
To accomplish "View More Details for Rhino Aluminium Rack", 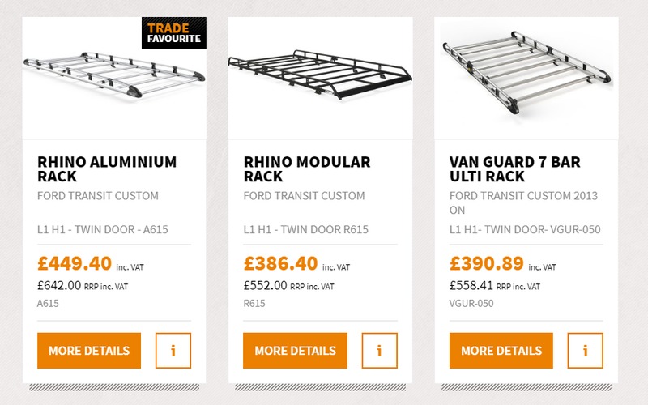I will [x=89, y=351].
